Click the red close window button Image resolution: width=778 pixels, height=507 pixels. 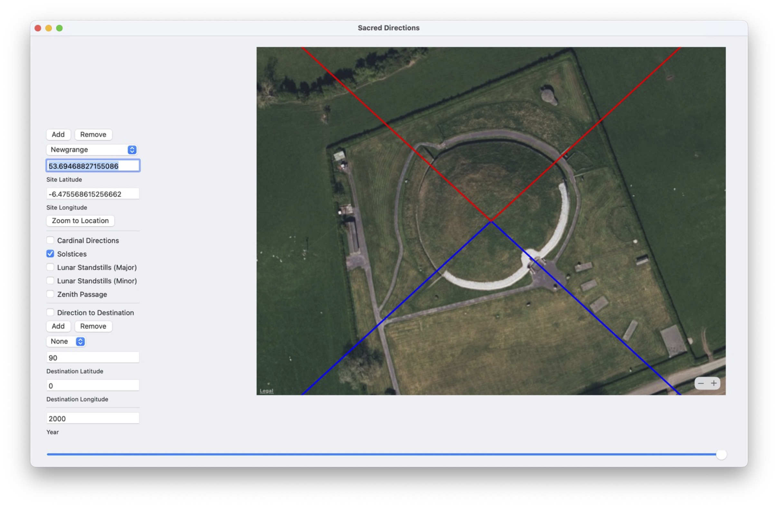[x=38, y=28]
